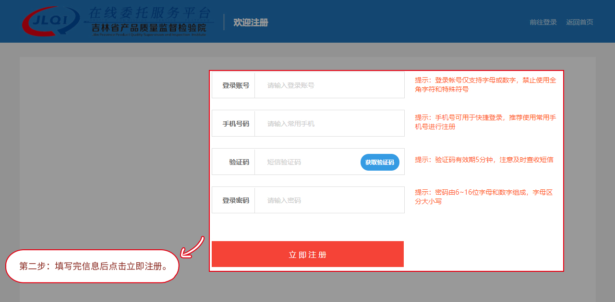This screenshot has width=615, height=302.
Task: Focus the 短信验证码 input field
Action: tap(307, 162)
